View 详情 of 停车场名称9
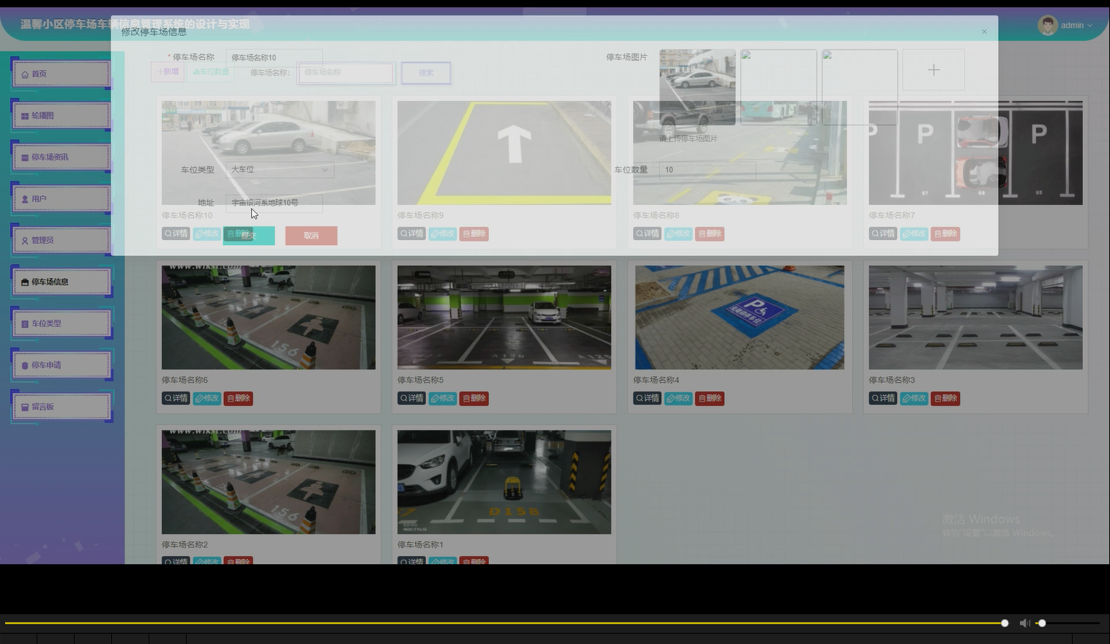Image resolution: width=1110 pixels, height=644 pixels. pyautogui.click(x=411, y=233)
